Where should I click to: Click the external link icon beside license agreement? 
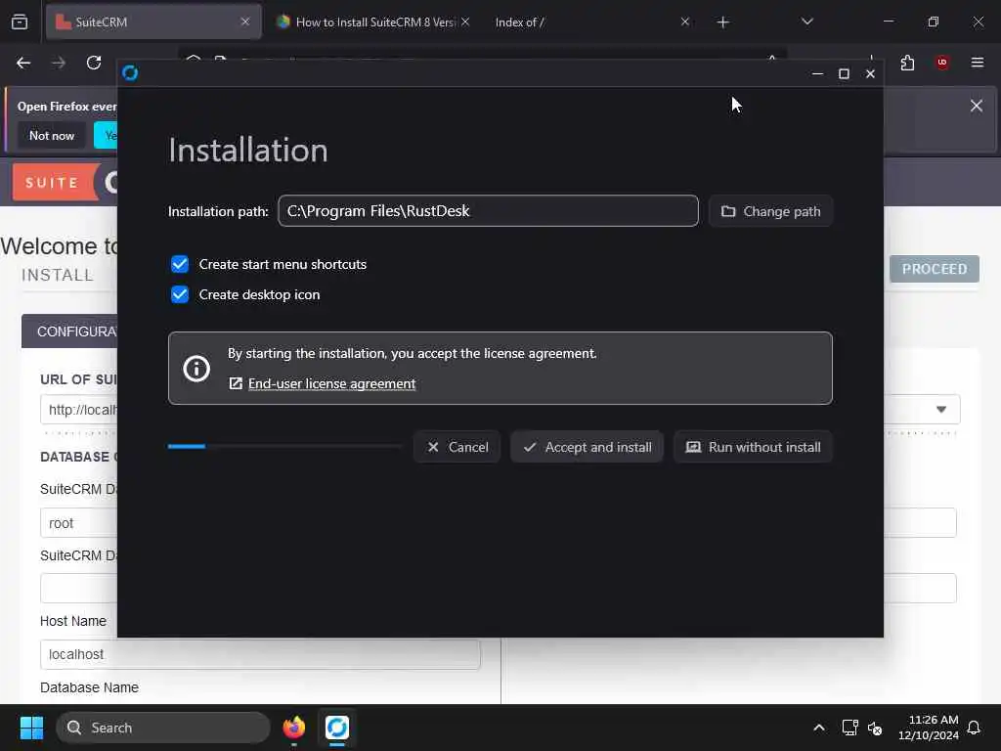(236, 383)
